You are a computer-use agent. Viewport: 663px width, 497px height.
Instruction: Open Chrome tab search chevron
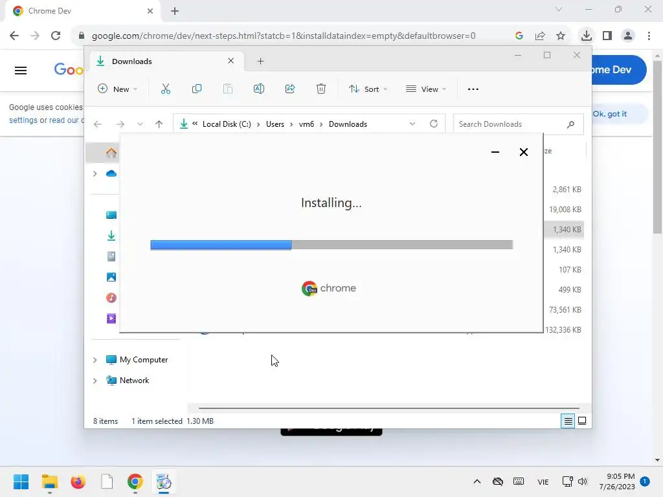(x=559, y=9)
